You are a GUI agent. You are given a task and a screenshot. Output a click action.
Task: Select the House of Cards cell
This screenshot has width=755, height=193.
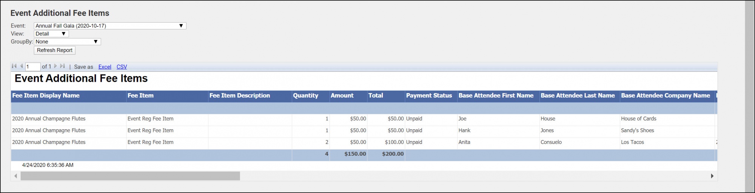point(638,119)
